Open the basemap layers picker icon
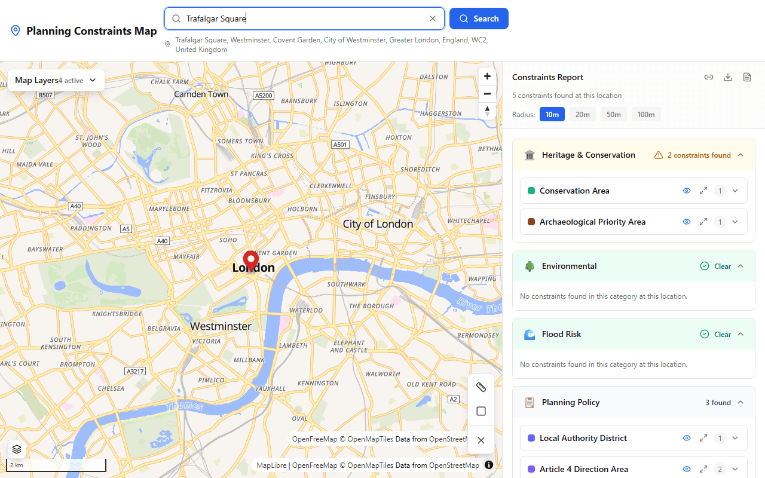The width and height of the screenshot is (765, 478). point(16,449)
